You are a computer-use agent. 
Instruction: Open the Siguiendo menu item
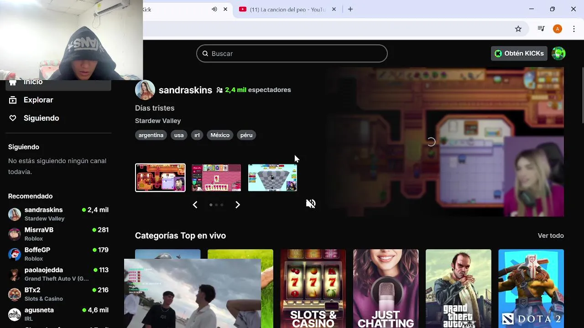coord(41,118)
